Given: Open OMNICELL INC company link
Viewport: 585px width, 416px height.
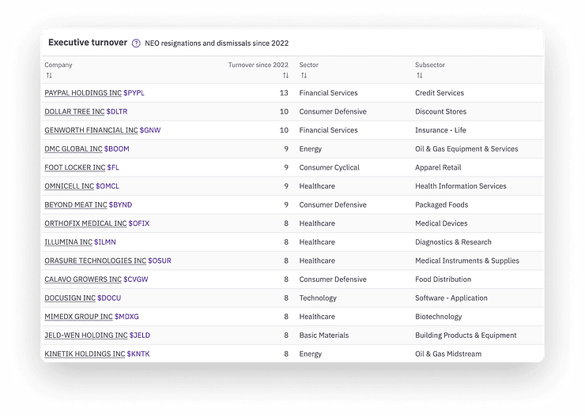Looking at the screenshot, I should pyautogui.click(x=69, y=186).
